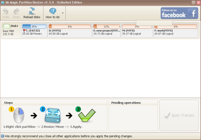Click the 69.00 GB Logical size text
This screenshot has width=201, height=140.
(x=58, y=34)
